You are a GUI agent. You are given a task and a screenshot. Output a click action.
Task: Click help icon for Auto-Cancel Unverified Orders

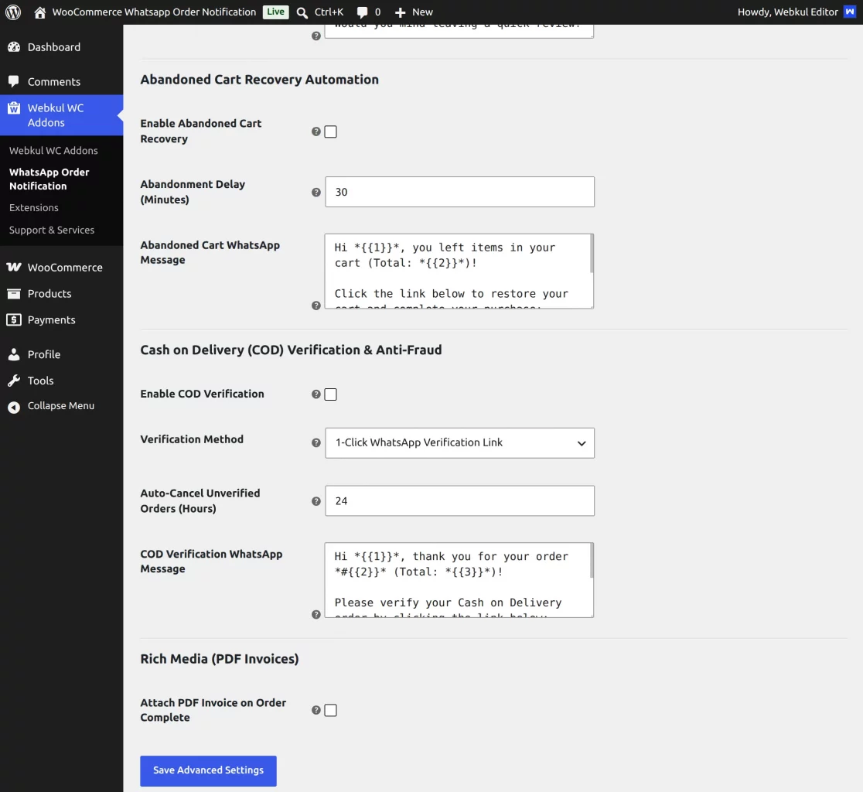316,501
